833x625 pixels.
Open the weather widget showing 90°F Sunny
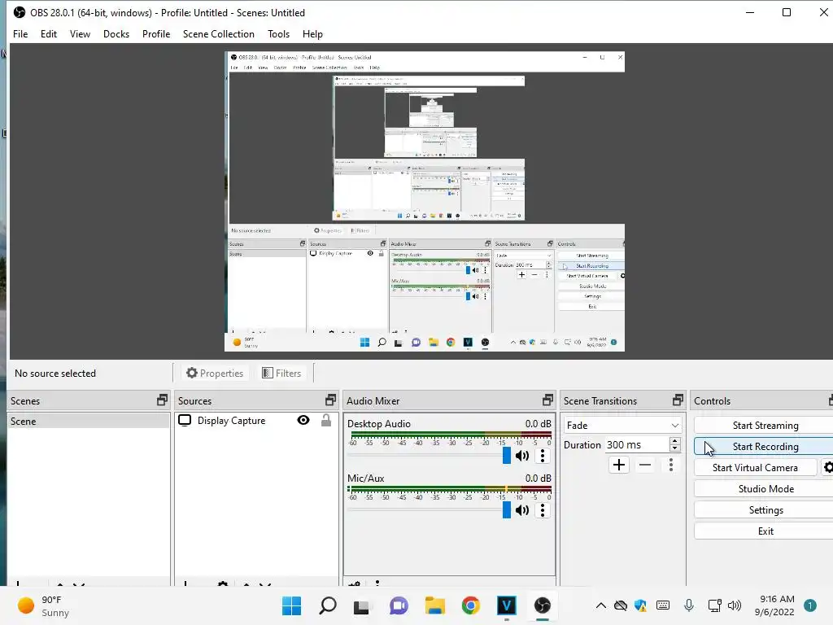pyautogui.click(x=44, y=605)
